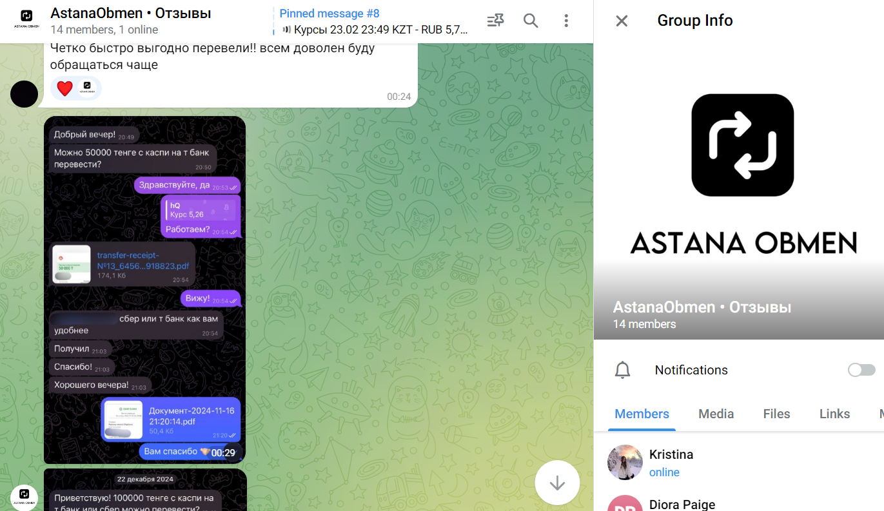884x511 pixels.
Task: Click Kristina's 'online' status text
Action: pos(664,472)
